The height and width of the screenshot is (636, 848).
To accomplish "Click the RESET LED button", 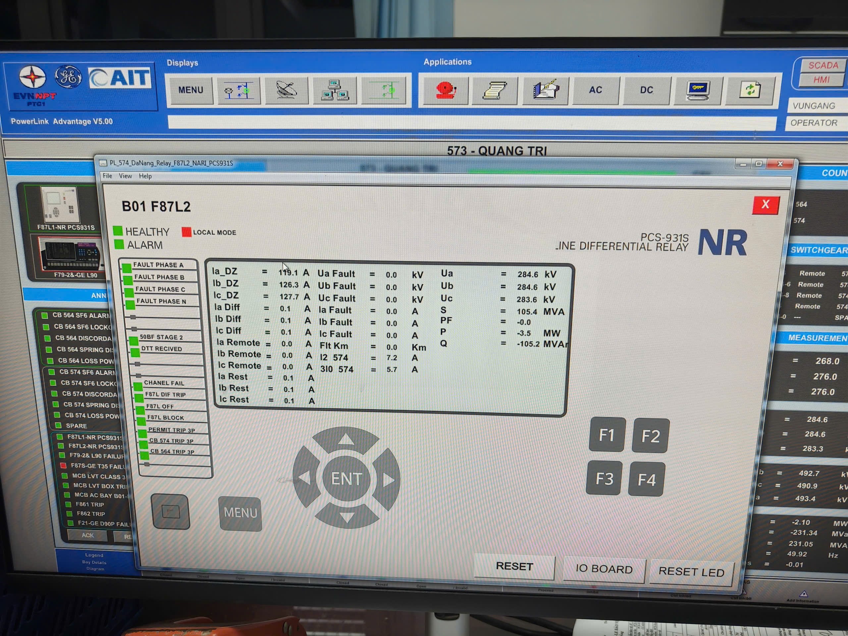I will pos(691,572).
